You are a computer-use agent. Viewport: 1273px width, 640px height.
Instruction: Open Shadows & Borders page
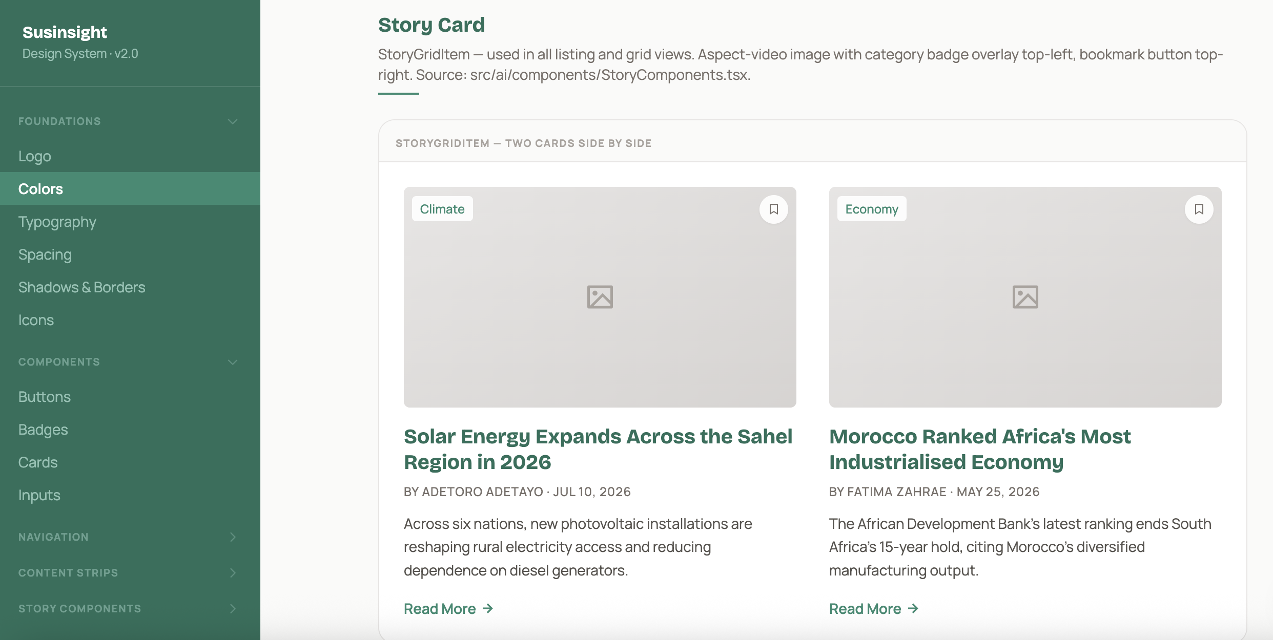coord(130,287)
